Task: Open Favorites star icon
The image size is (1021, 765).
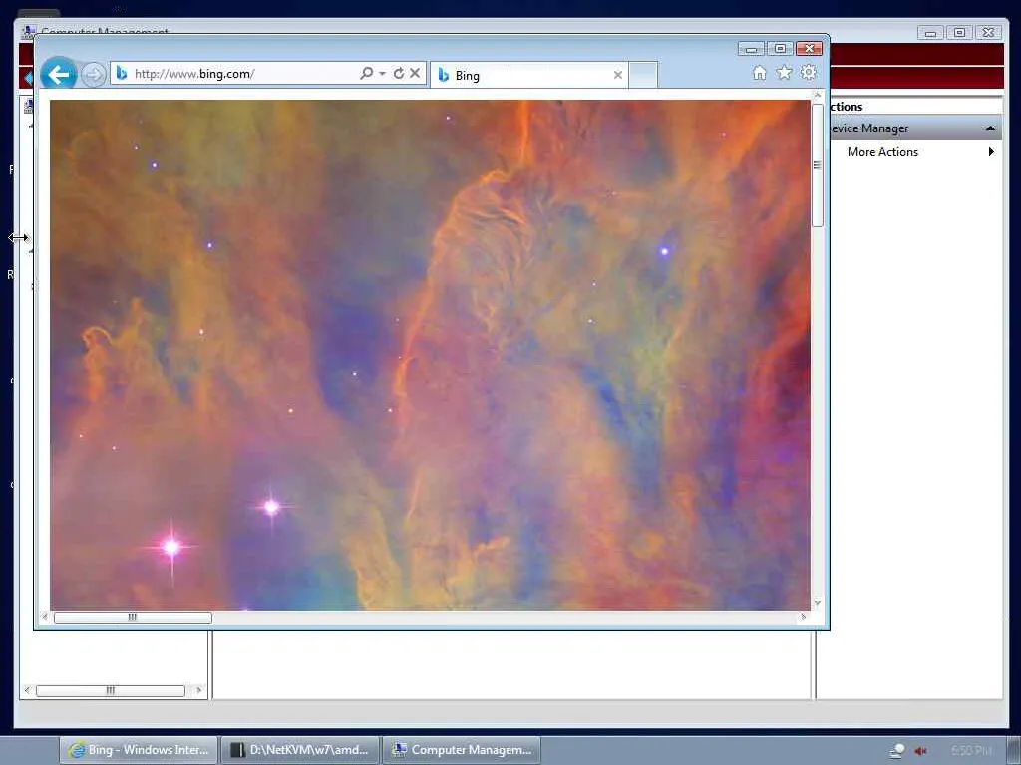Action: 784,72
